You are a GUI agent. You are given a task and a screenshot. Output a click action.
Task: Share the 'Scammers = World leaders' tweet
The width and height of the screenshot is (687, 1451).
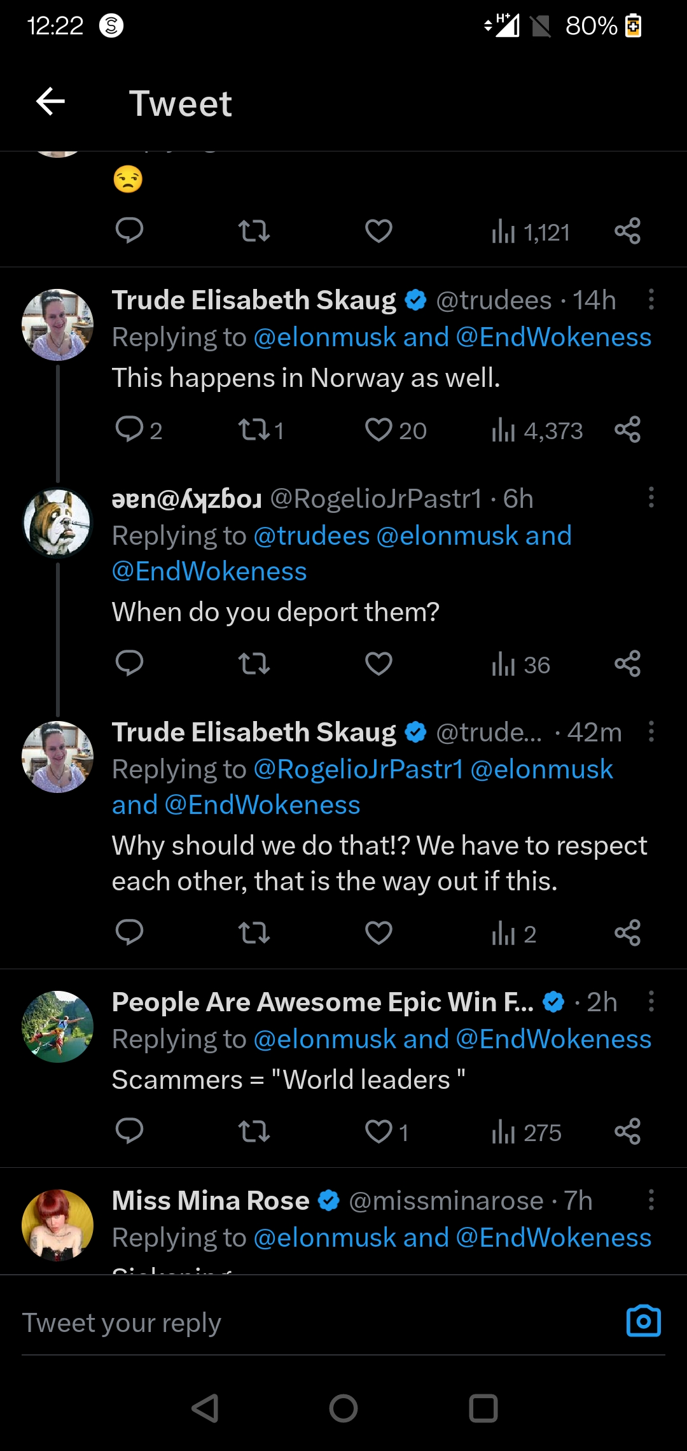(x=627, y=1132)
